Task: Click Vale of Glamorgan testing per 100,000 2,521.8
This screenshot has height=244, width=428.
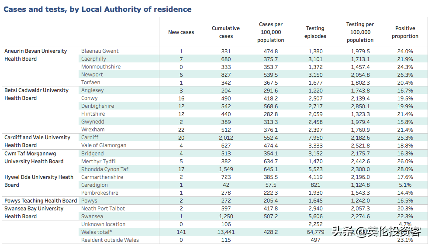Action: pyautogui.click(x=360, y=146)
